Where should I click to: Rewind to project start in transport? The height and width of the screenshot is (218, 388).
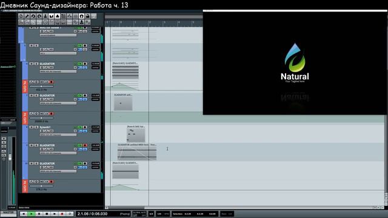click(24, 214)
